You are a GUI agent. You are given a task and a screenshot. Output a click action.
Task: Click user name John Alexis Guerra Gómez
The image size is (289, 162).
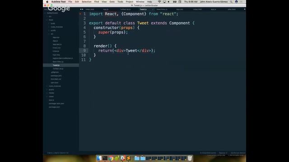coord(214,2)
